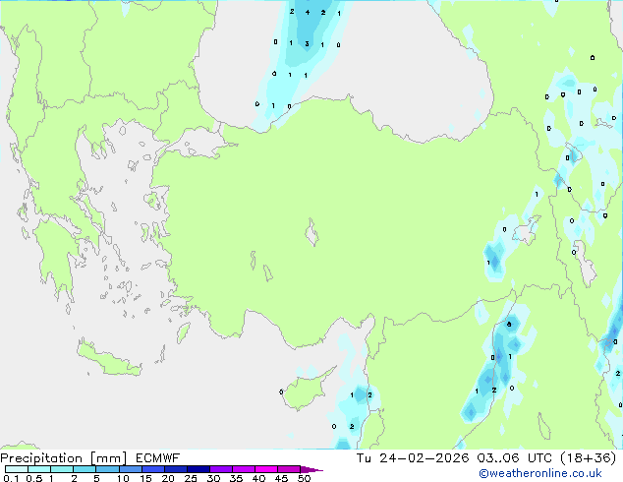Click the legend value label '0.5'
Image resolution: width=623 pixels, height=482 pixels.
(34, 478)
